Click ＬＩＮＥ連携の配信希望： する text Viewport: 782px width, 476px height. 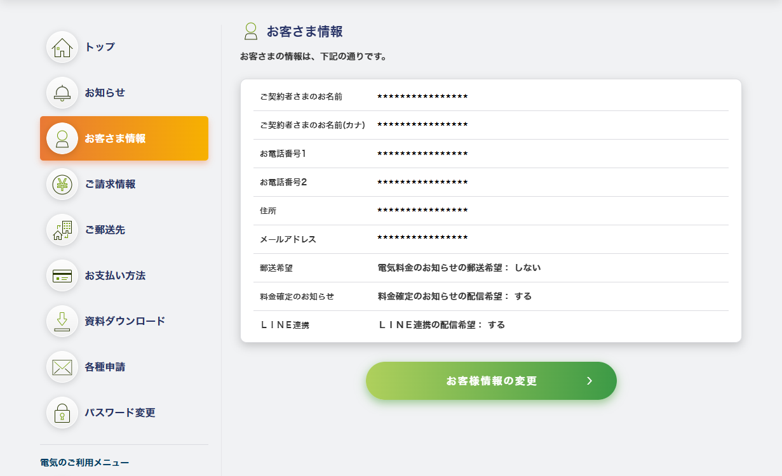(x=442, y=325)
